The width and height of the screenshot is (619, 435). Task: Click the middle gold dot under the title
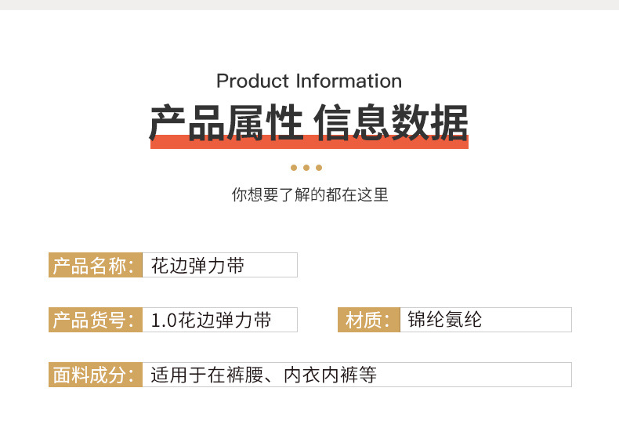pos(306,168)
